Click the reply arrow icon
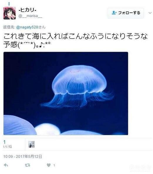Viewport: 153px width, 174px height. tap(6, 165)
